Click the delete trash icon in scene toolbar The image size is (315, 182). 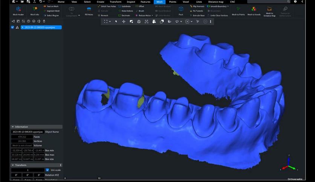pyautogui.click(x=44, y=21)
